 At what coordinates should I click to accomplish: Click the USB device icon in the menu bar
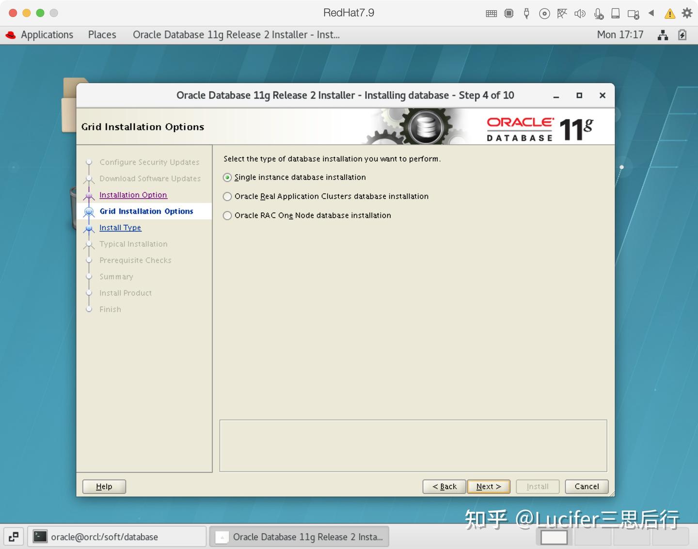point(526,13)
